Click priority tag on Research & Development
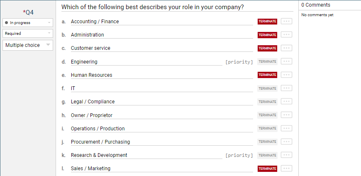Viewport: 361px width, 176px height. [239, 155]
